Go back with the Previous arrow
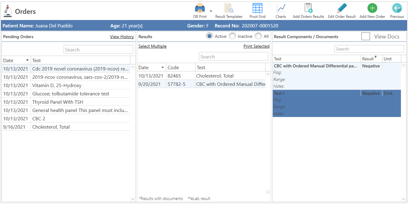Viewport: 408px width, 204px height. (397, 8)
